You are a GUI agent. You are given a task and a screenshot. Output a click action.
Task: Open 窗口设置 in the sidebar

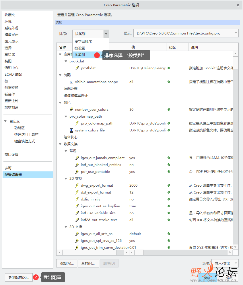click(11, 155)
